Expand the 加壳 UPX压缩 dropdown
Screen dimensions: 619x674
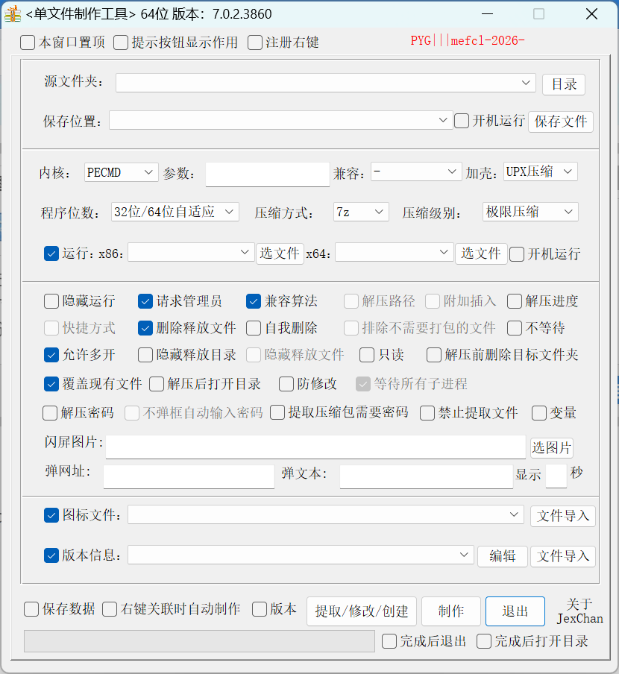click(x=541, y=171)
